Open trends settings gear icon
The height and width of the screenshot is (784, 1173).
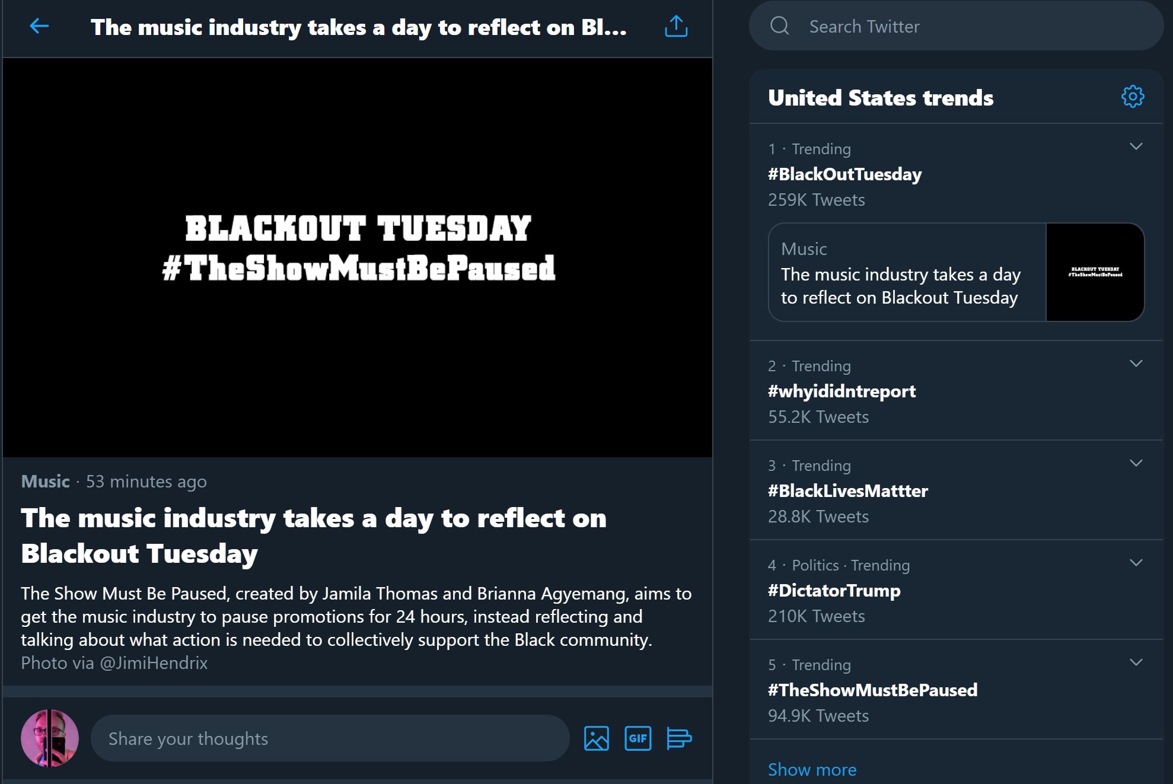(1132, 97)
